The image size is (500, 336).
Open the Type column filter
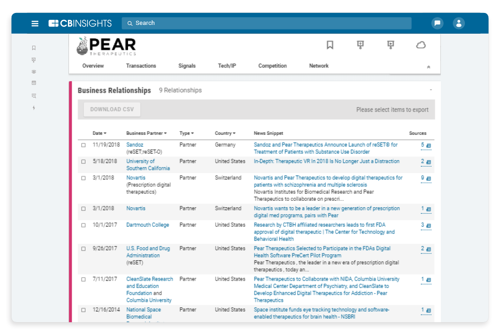coord(187,133)
